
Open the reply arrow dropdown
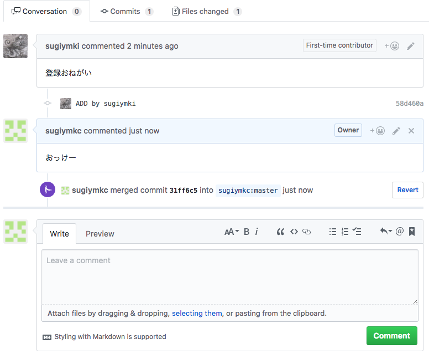coord(385,232)
